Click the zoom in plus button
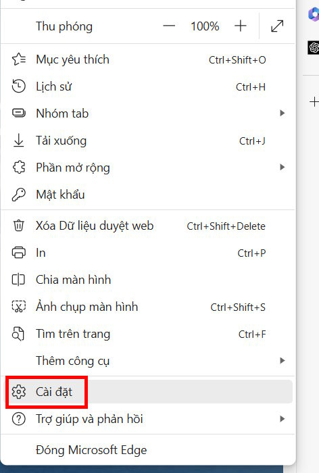Image resolution: width=319 pixels, height=473 pixels. click(x=240, y=26)
